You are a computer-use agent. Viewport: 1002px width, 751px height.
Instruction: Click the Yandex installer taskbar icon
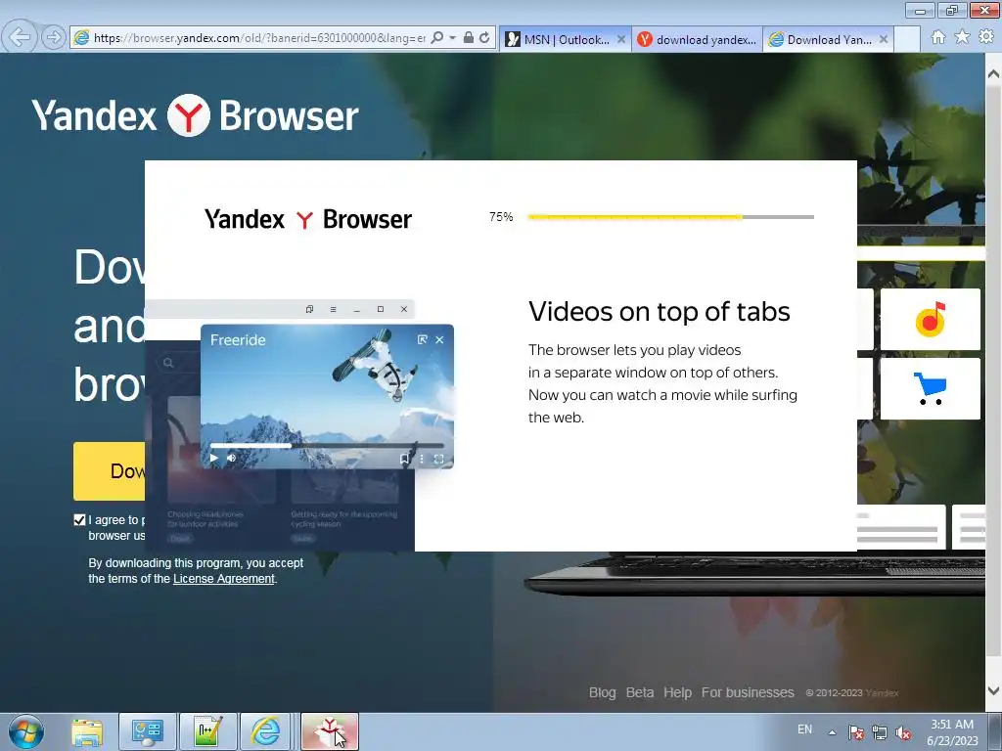tap(330, 731)
